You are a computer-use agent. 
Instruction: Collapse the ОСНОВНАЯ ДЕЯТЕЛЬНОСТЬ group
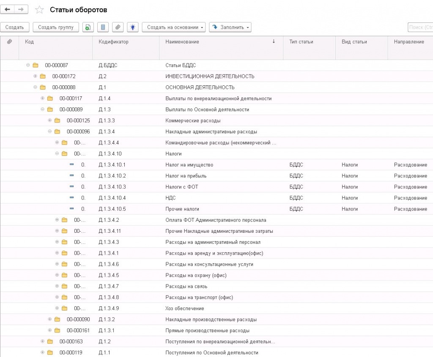35,87
